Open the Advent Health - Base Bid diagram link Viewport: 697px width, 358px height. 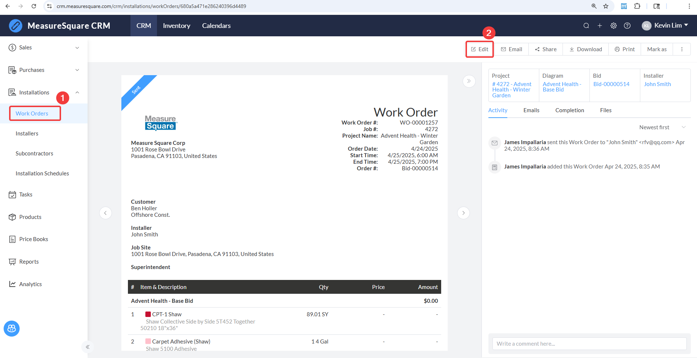(x=562, y=87)
